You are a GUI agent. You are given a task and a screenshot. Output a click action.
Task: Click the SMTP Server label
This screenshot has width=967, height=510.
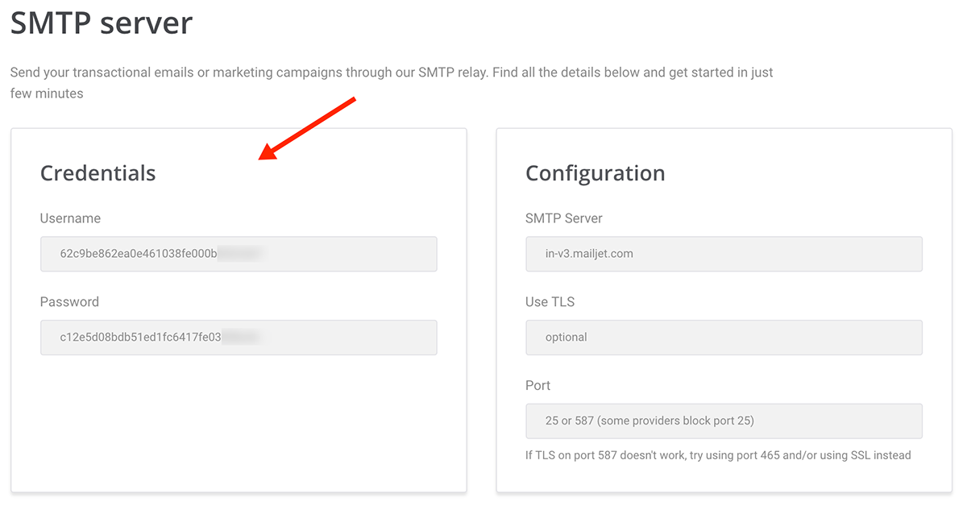pyautogui.click(x=564, y=218)
